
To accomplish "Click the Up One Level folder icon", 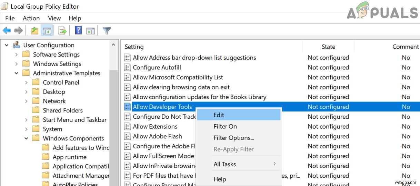I will tap(34, 31).
